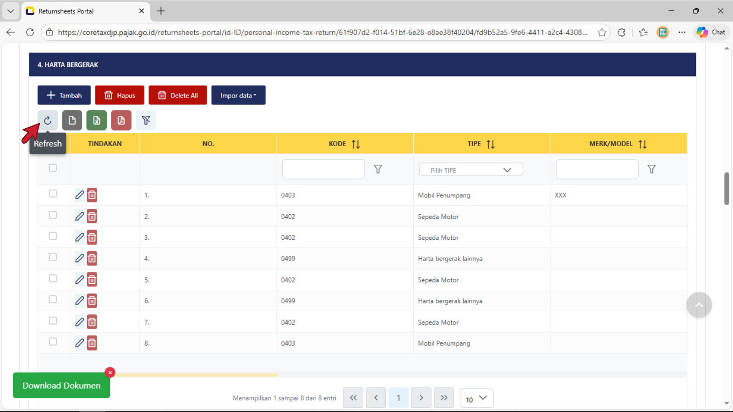The width and height of the screenshot is (733, 412).
Task: Go to page 1 in pagination
Action: pos(398,398)
